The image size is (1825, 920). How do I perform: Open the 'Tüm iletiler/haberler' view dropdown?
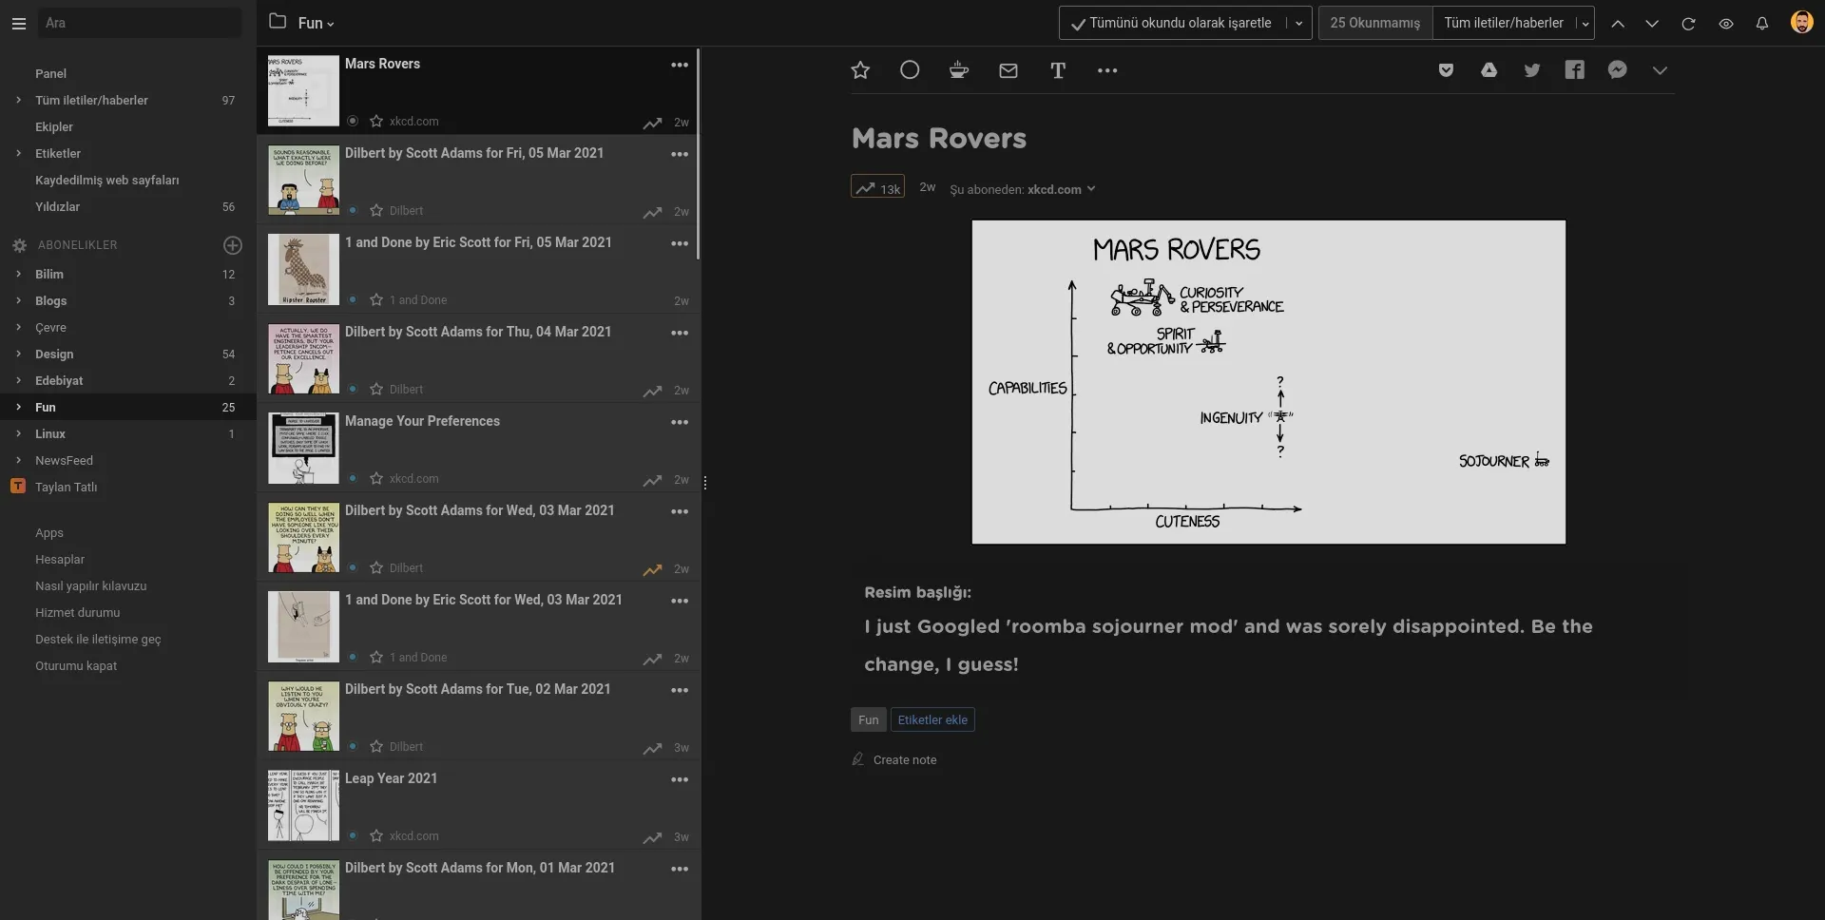[1585, 22]
